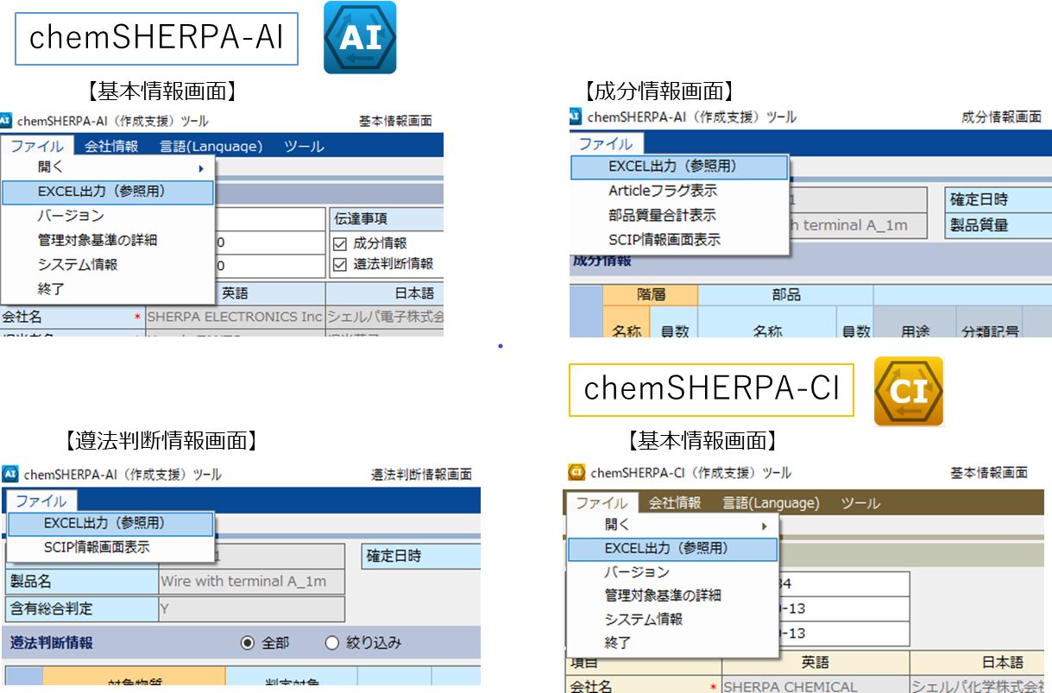Select SCIP情報画面表示 in 遵法判断情報画面 menu
The width and height of the screenshot is (1052, 693).
coord(110,547)
